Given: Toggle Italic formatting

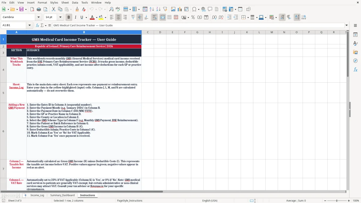Looking at the screenshot, I should (75, 17).
